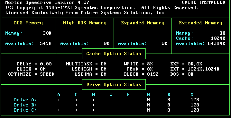The width and height of the screenshot is (231, 118).
Task: Select the 'Extended Memory' column header
Action: pos(200,23)
